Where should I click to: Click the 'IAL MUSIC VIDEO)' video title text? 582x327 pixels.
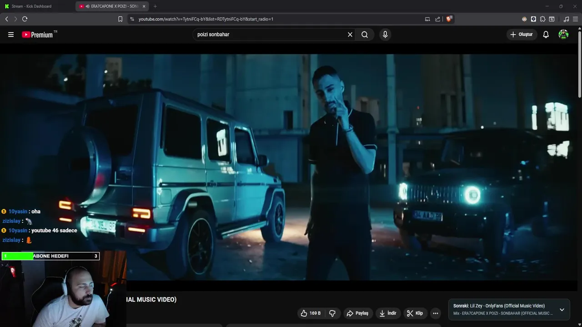(151, 300)
